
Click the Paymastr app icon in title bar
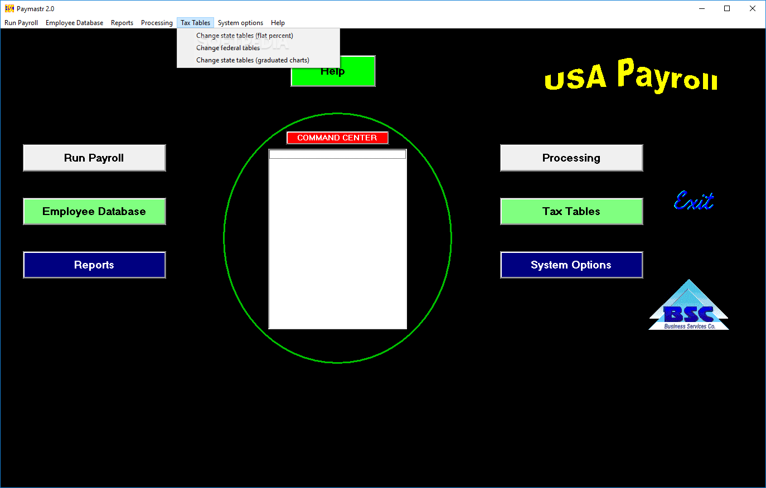tap(9, 8)
